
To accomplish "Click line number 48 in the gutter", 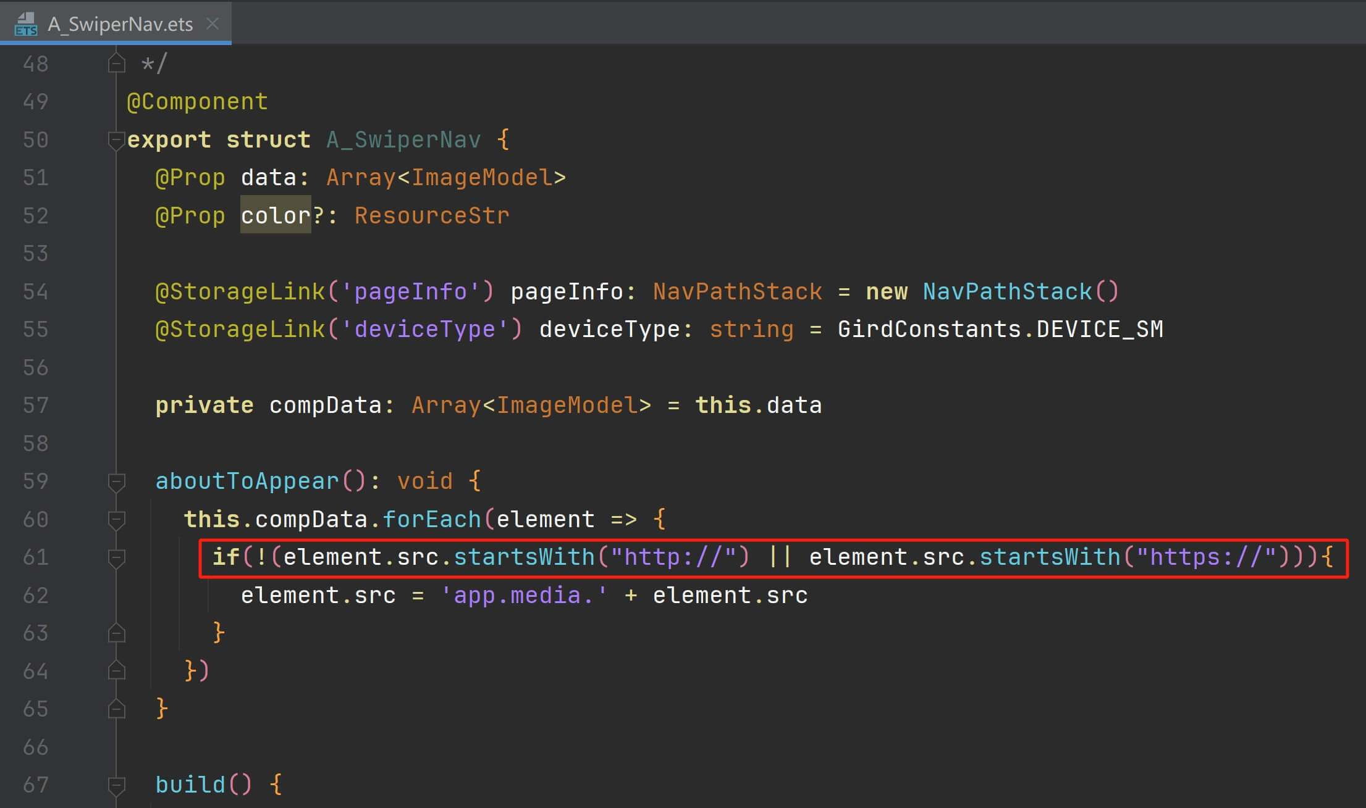I will [x=35, y=64].
